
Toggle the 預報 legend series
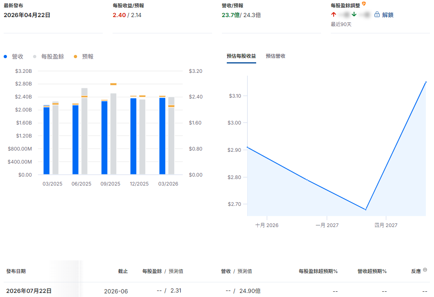[x=84, y=57]
